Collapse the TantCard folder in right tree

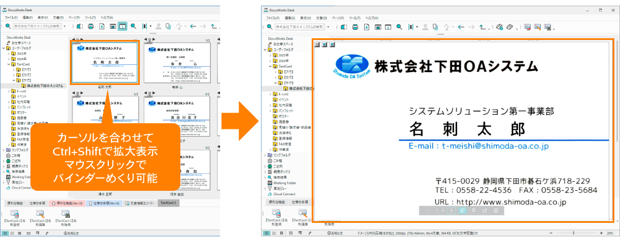pyautogui.click(x=271, y=66)
